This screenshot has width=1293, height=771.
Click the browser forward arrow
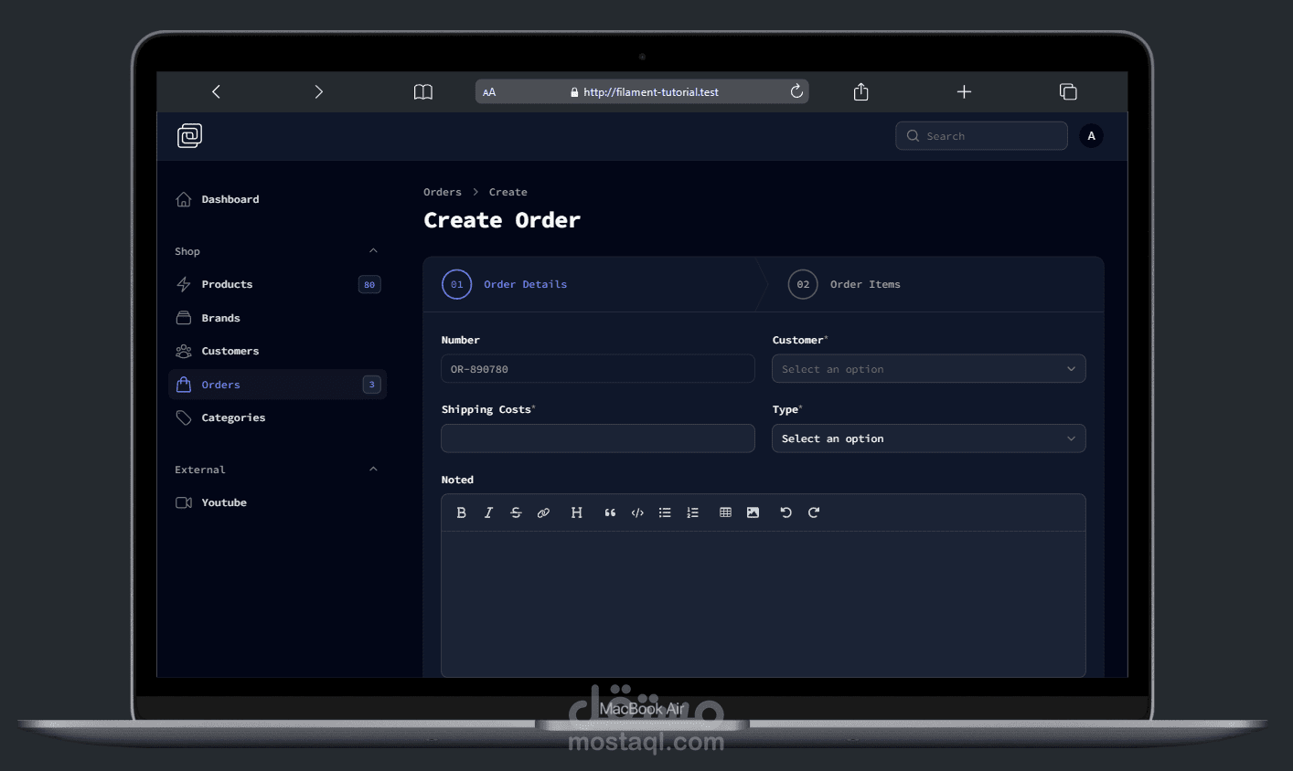[x=318, y=91]
